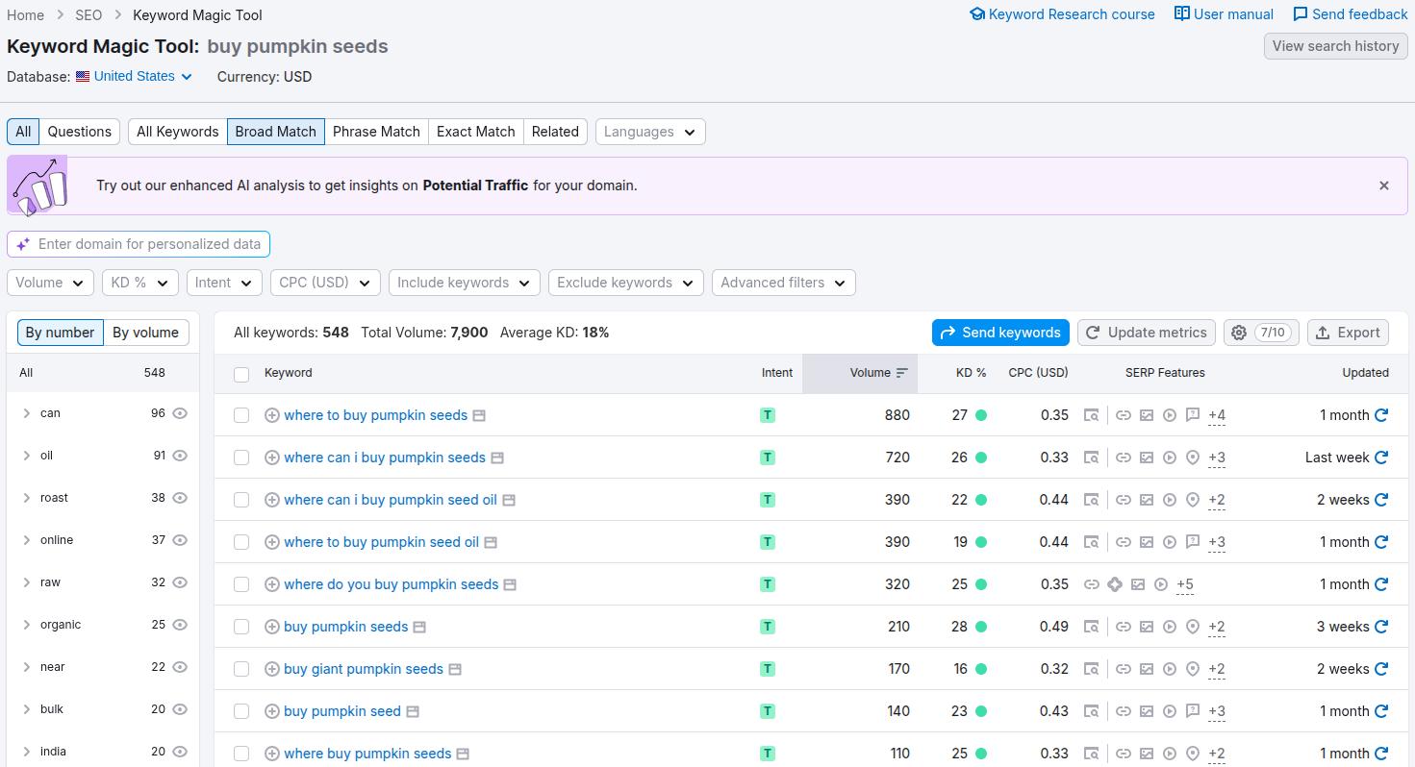The image size is (1415, 767).
Task: Open the columns settings gear showing 7/10
Action: click(1239, 333)
